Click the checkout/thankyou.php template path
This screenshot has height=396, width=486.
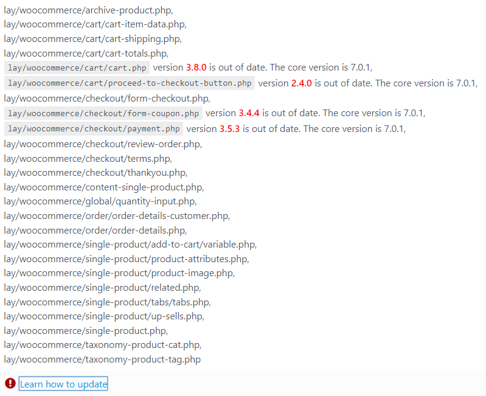[95, 173]
